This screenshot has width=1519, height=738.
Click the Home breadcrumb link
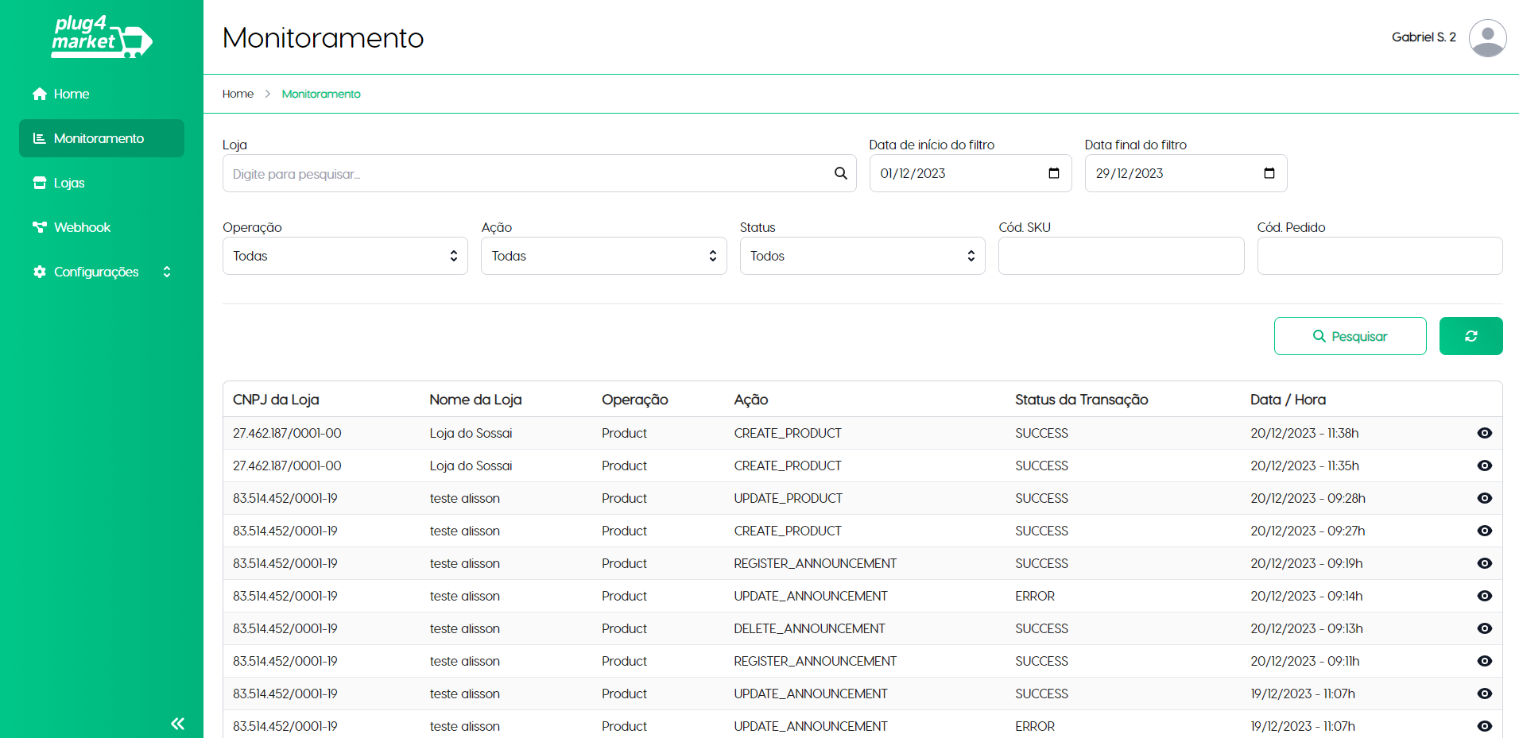[x=238, y=94]
